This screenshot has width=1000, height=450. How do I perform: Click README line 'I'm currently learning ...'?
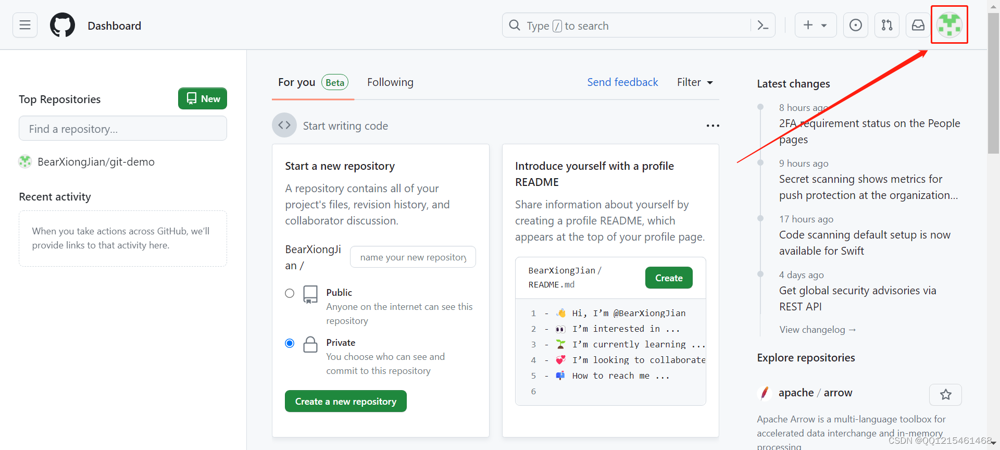(x=639, y=344)
